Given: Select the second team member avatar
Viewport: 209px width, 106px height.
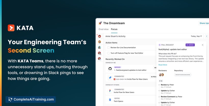Looking at the screenshot, I should (99, 42).
